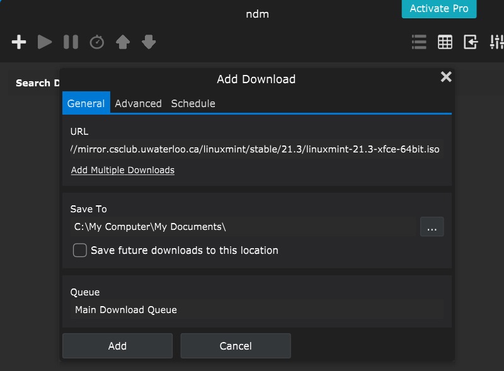
Task: Open the Save To browse dialog
Action: pos(432,227)
